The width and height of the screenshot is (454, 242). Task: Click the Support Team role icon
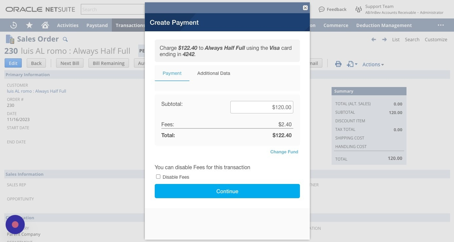point(358,10)
